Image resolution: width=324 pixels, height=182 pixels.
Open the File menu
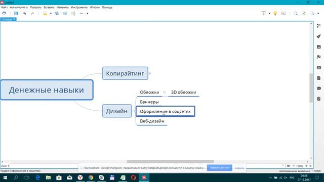click(x=4, y=8)
